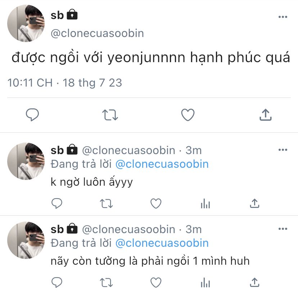This screenshot has height=292, width=298.
Task: Reply to the main yeonjunnnn tweet
Action: click(x=32, y=115)
